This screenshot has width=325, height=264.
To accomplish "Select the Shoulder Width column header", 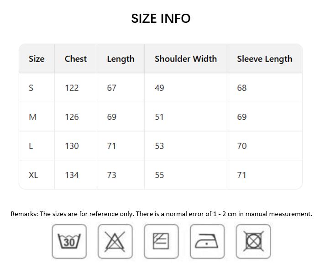I will coord(186,59).
